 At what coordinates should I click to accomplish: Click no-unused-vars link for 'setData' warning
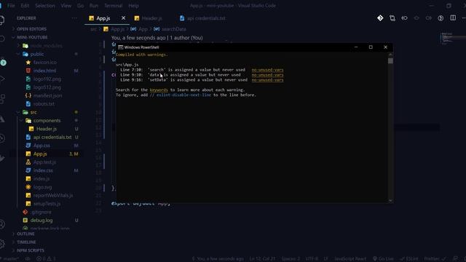click(267, 80)
